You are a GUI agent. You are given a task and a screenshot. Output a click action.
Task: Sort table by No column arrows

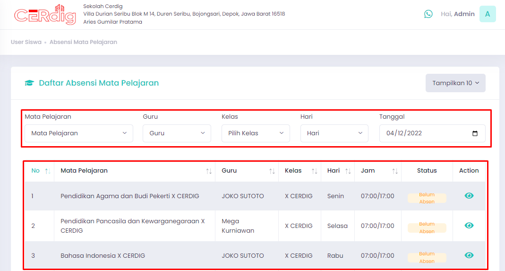(x=48, y=171)
